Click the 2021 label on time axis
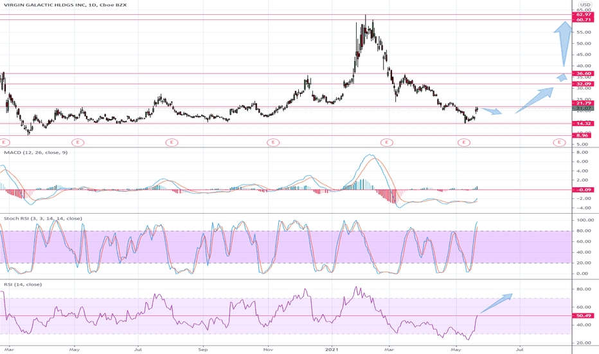599x354 pixels. [x=332, y=349]
